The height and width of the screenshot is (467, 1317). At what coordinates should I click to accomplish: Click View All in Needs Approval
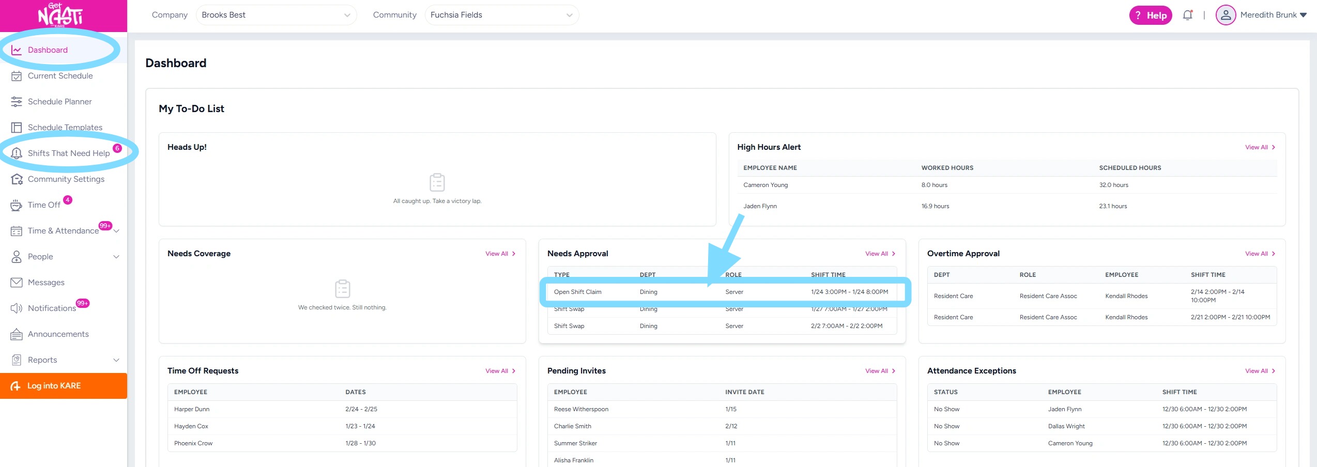tap(880, 254)
